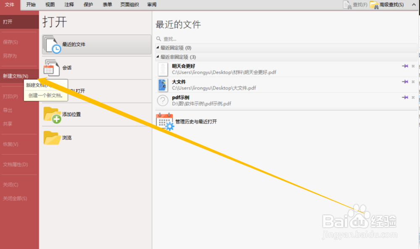This screenshot has height=249, width=420.
Task: Click the 大文件 PDF thumbnail icon
Action: coord(163,85)
